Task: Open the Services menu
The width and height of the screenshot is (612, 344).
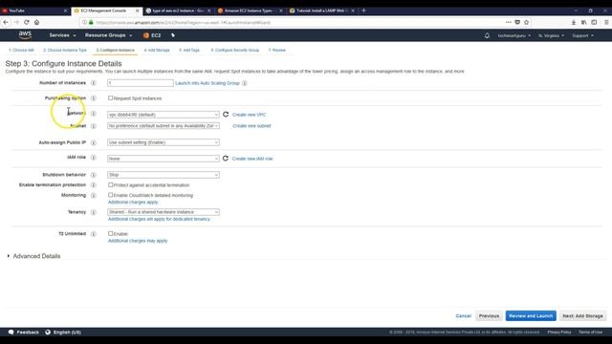Action: [x=62, y=35]
